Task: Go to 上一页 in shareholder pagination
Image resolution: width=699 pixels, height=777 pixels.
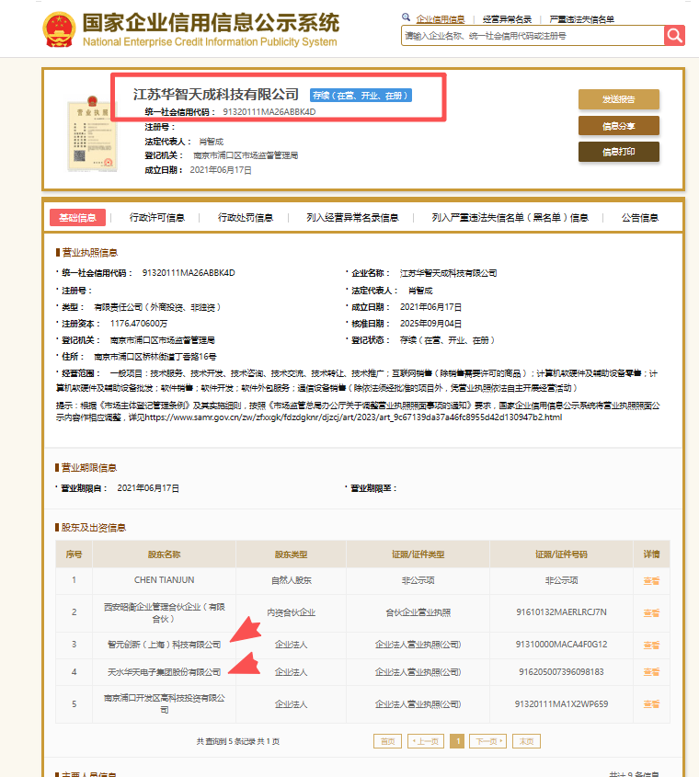Action: click(x=426, y=741)
